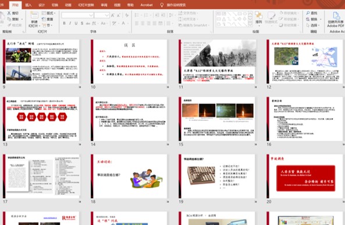Select slide 10 thumbnail titled 误区

[129, 62]
